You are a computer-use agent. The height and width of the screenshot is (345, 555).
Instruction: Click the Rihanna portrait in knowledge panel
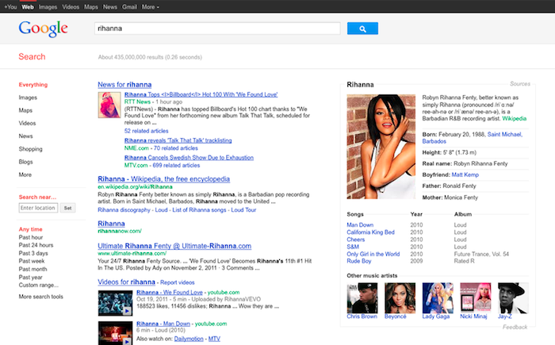tap(379, 134)
